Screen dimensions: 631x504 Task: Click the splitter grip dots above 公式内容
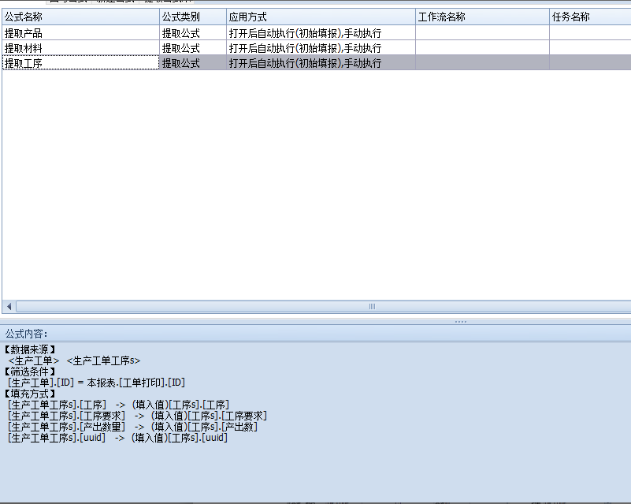click(461, 322)
